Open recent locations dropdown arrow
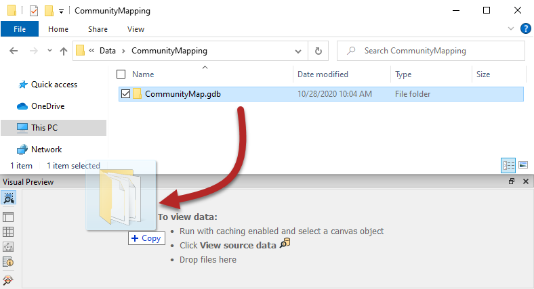 (49, 51)
